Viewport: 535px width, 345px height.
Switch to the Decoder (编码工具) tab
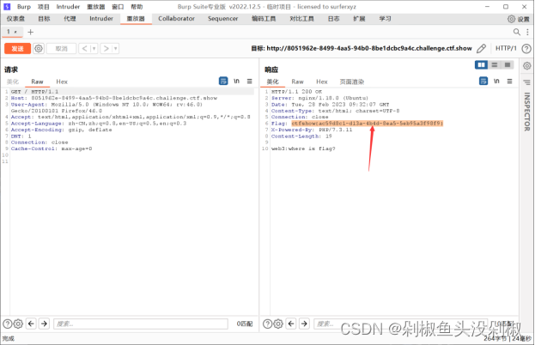[x=264, y=18]
